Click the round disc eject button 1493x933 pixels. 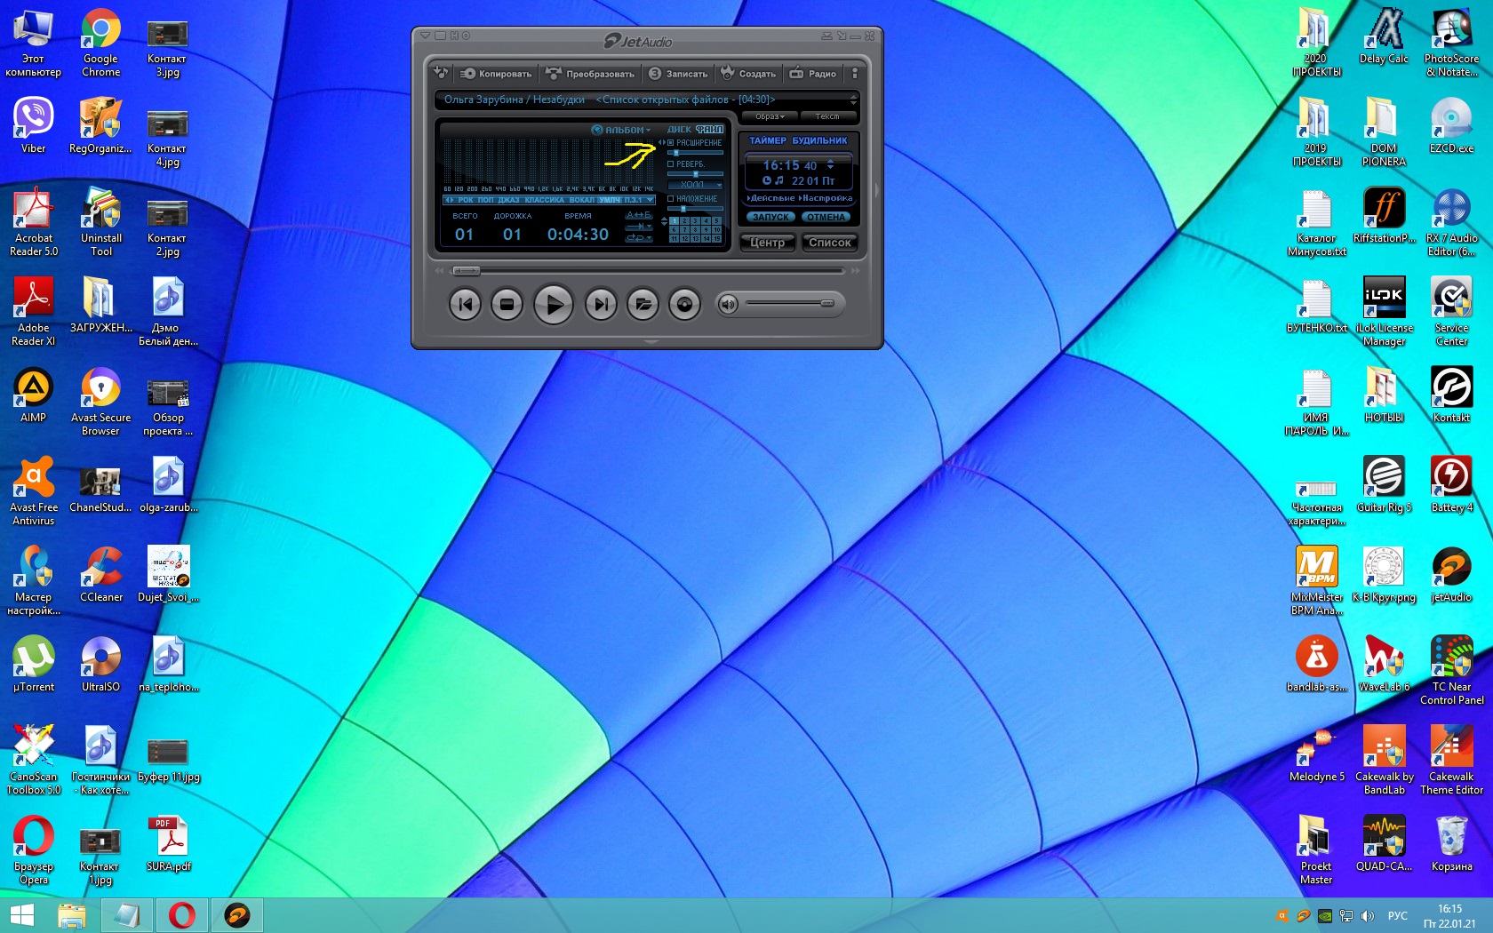point(684,305)
